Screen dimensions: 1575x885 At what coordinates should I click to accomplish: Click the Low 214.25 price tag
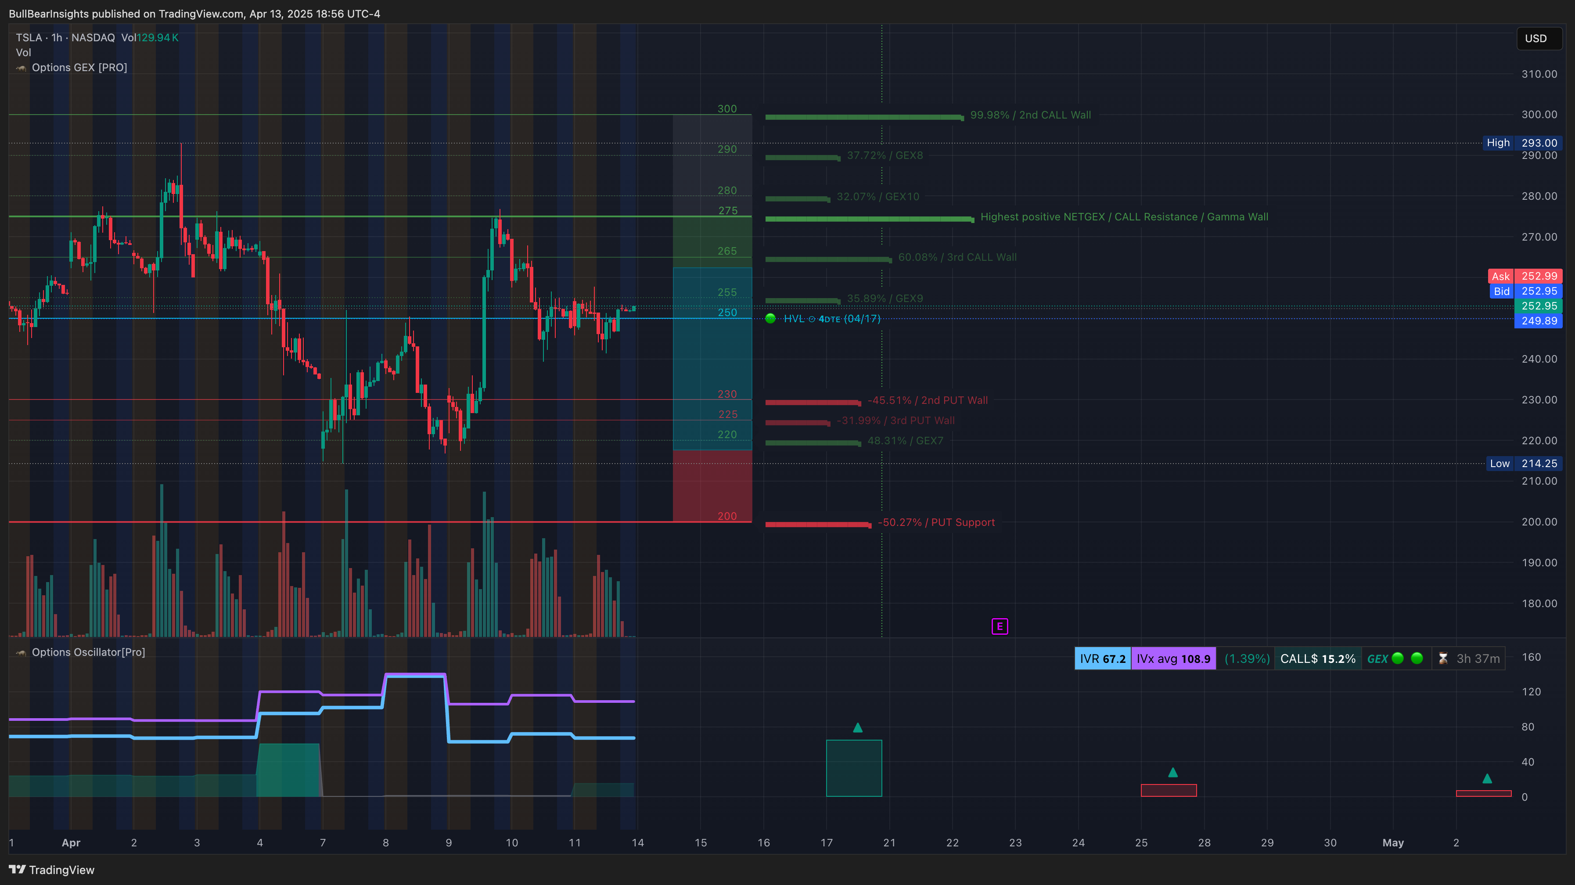(1524, 464)
